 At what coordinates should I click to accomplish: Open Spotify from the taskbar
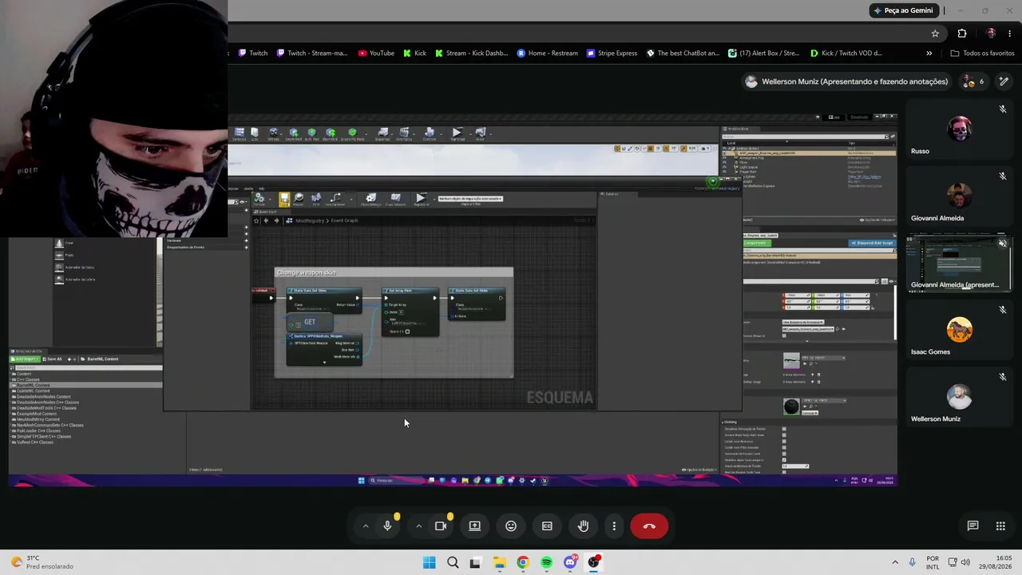tap(546, 562)
